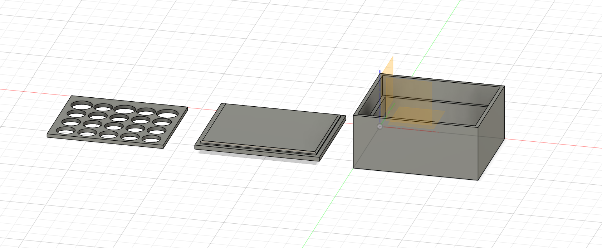The image size is (602, 248).
Task: Click the large hole at plate's back-right corner
Action: (x=167, y=114)
